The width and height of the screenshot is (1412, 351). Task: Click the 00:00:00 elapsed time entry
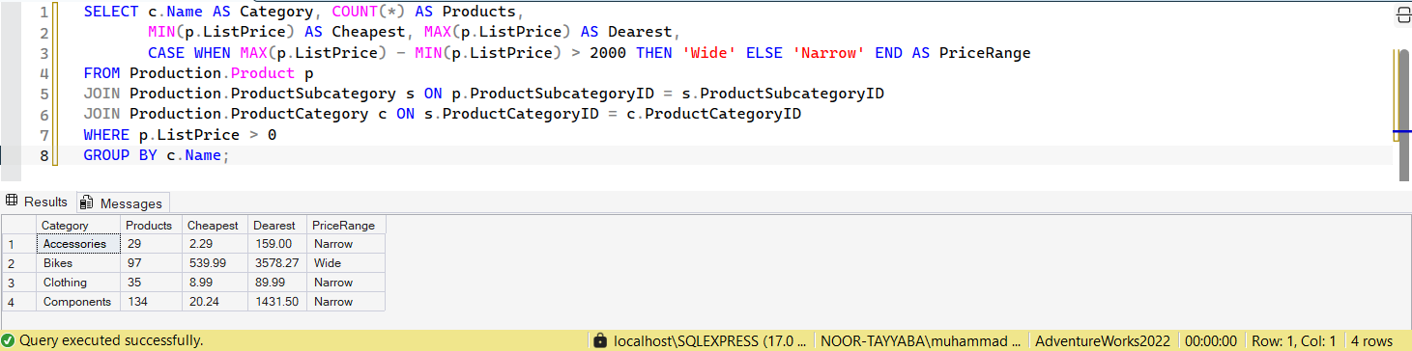(1210, 340)
